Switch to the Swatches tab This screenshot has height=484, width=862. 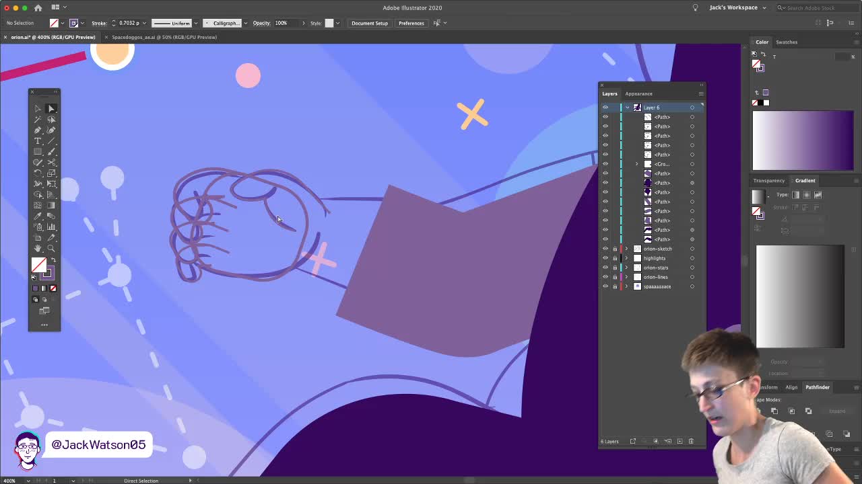(x=786, y=42)
